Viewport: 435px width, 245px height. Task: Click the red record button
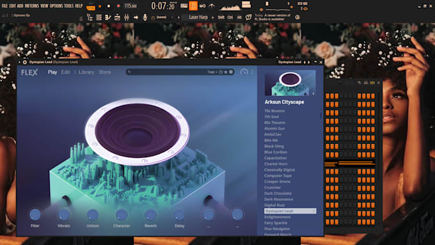click(118, 6)
